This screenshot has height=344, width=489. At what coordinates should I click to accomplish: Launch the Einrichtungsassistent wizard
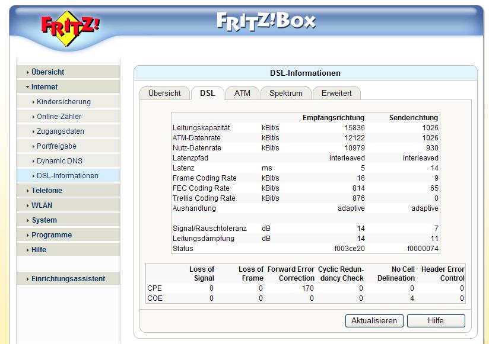pyautogui.click(x=68, y=279)
